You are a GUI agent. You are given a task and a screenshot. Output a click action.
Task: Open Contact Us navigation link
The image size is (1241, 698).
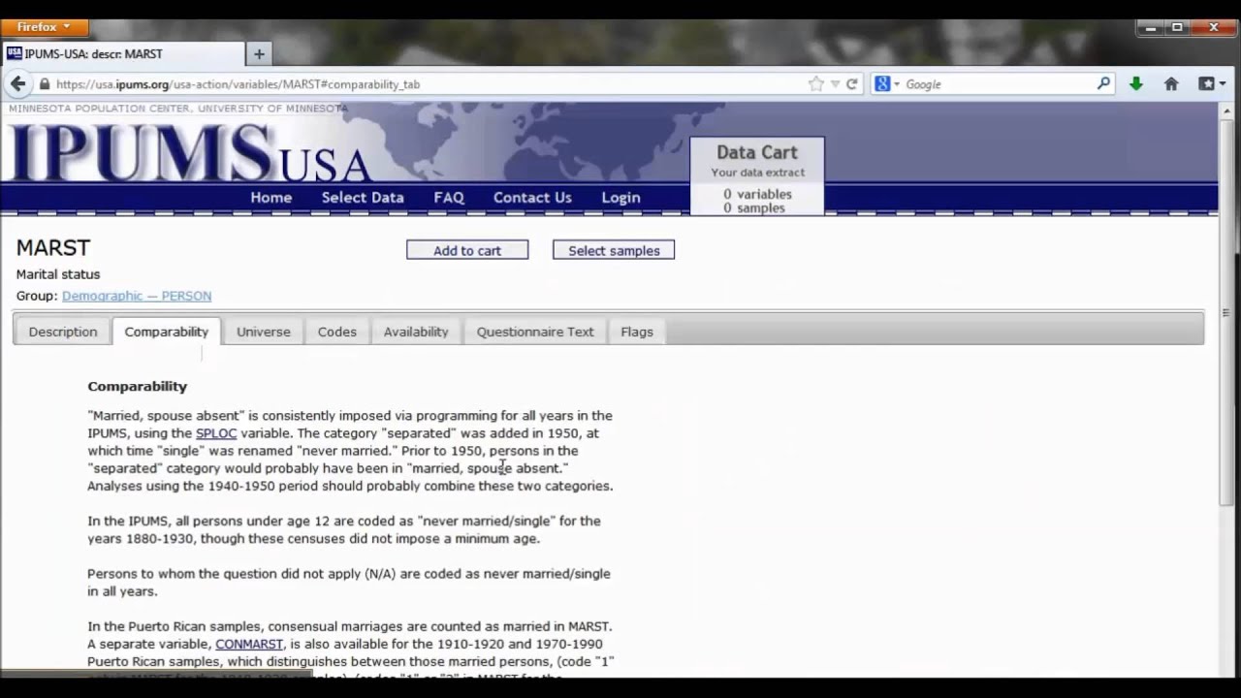click(x=532, y=197)
